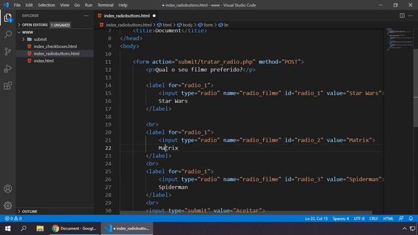Open the Run menu
418x235 pixels.
pos(89,5)
